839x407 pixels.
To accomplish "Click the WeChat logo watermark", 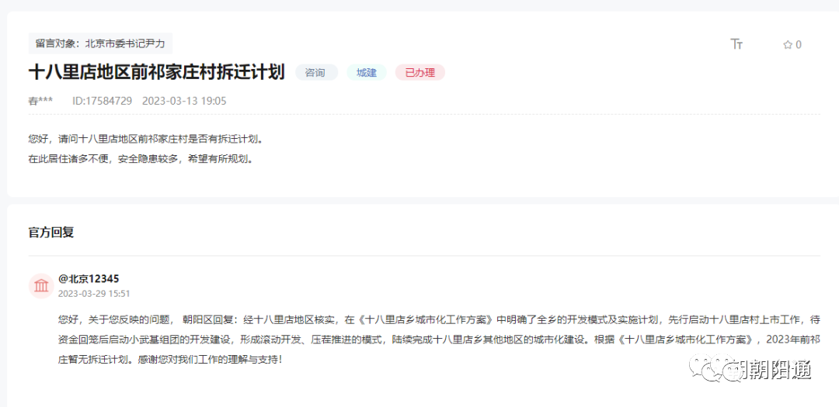I will (x=712, y=369).
